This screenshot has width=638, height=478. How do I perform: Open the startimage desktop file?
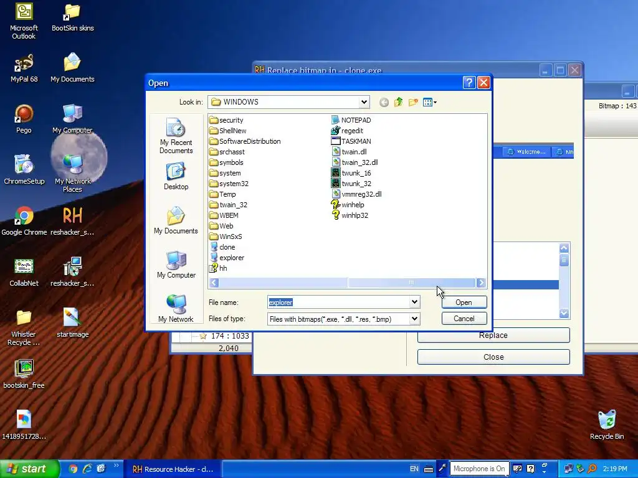pyautogui.click(x=72, y=323)
